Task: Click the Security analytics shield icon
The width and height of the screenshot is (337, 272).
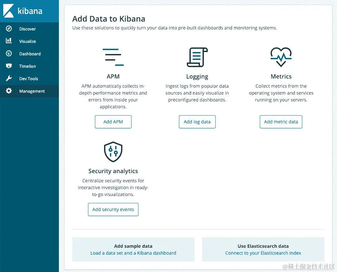Action: click(113, 152)
